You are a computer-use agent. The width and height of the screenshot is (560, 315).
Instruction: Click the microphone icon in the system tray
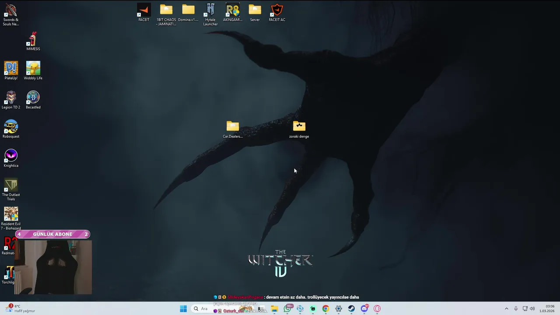point(516,309)
